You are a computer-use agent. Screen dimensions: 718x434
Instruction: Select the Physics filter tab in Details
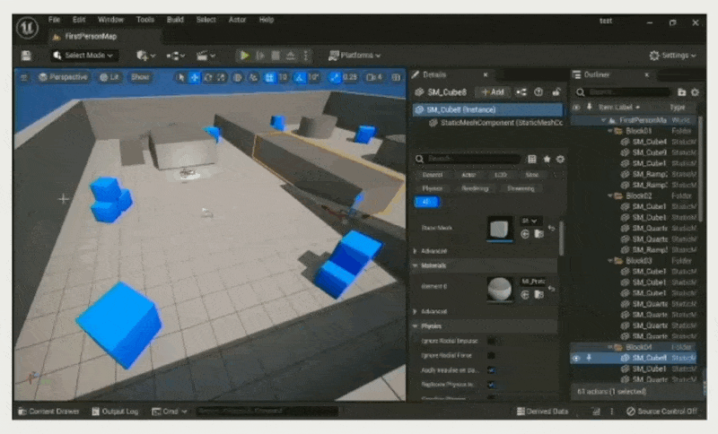pos(433,188)
